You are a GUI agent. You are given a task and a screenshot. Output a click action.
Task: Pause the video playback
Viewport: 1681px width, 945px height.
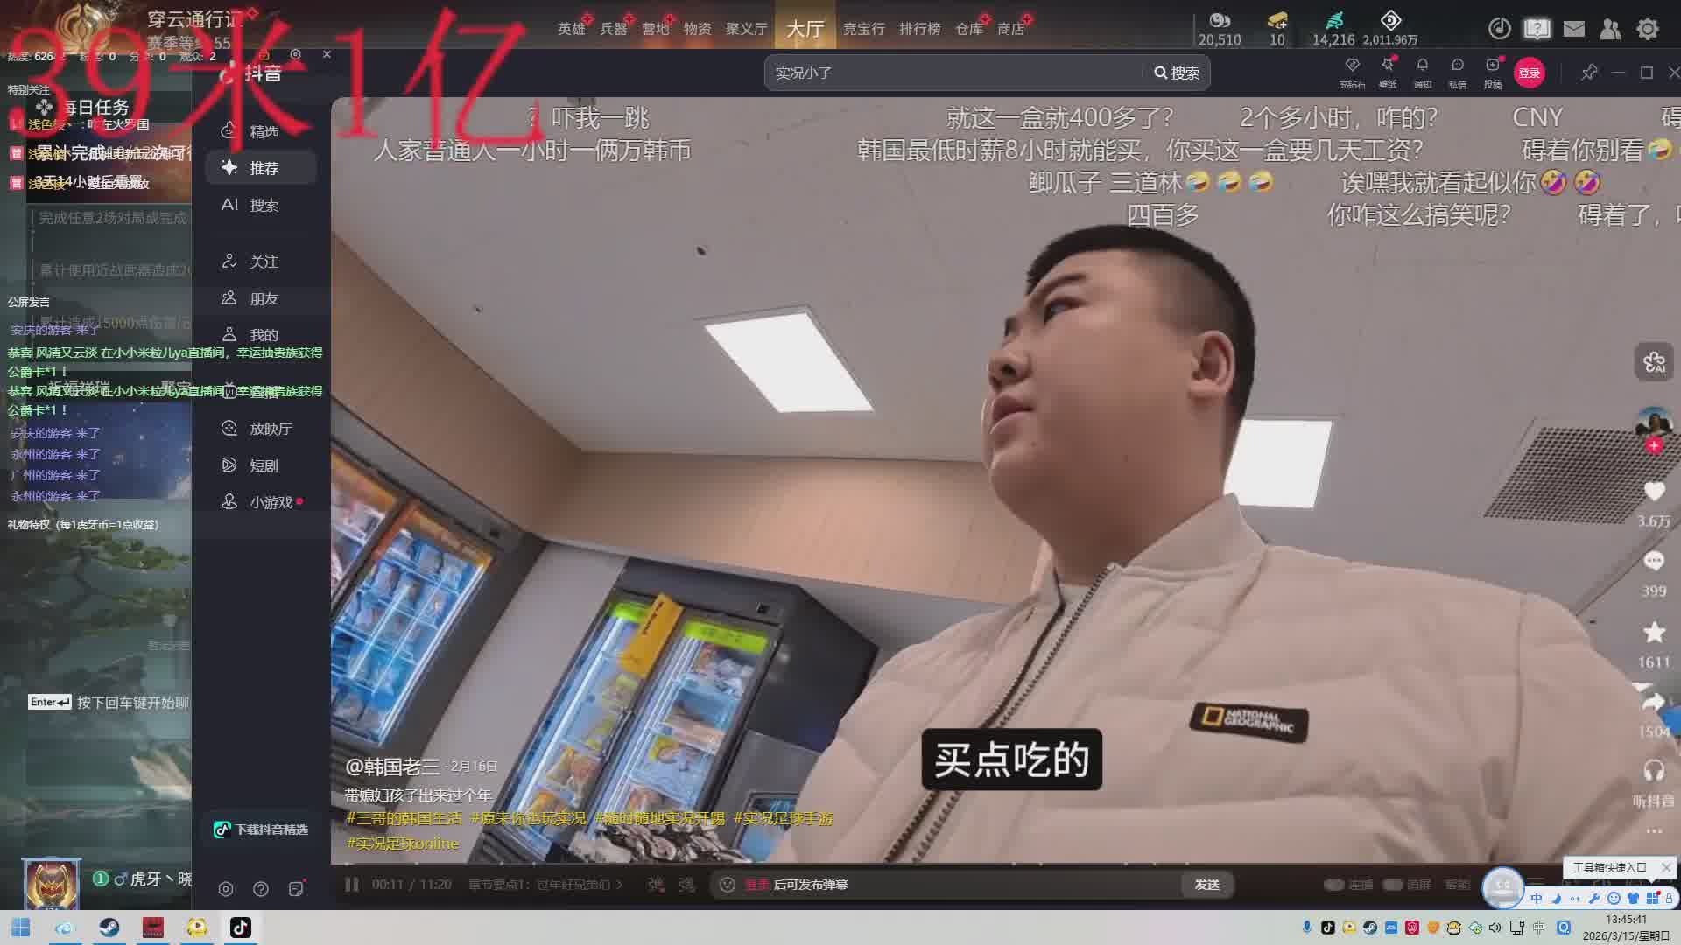tap(352, 885)
